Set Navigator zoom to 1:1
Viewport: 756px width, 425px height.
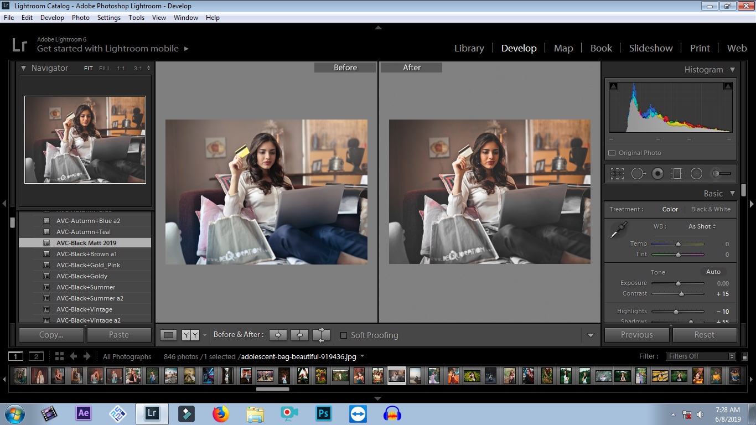pos(121,69)
